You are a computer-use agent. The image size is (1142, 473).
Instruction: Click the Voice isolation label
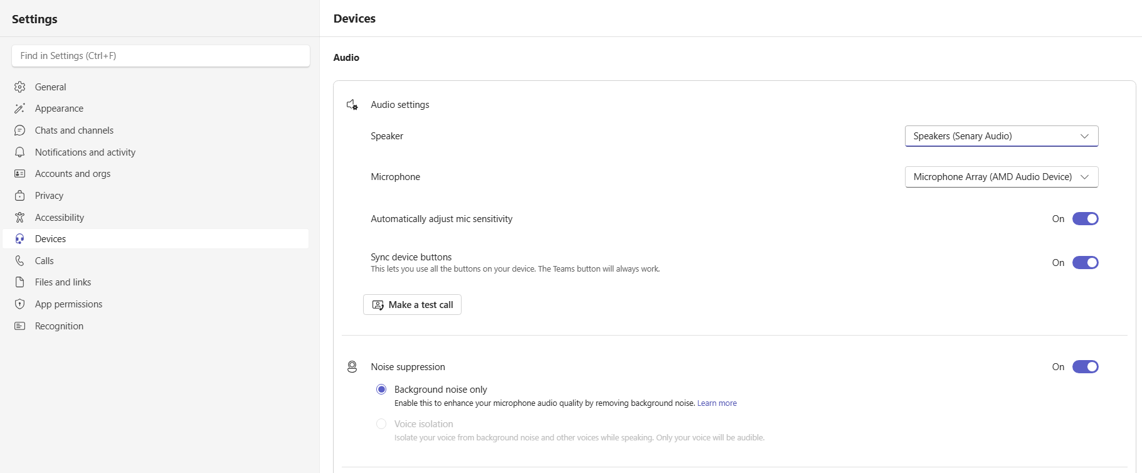423,424
